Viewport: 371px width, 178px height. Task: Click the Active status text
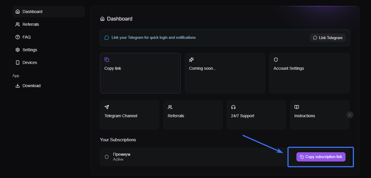click(x=118, y=159)
